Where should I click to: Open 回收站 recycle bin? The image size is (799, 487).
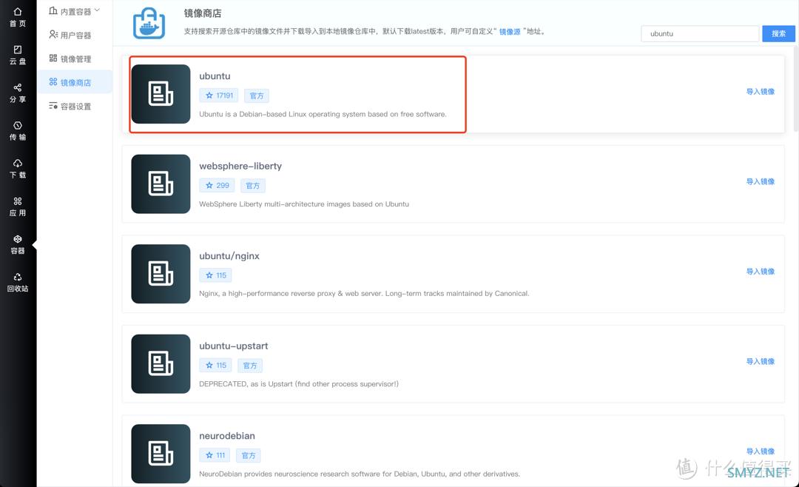18,282
